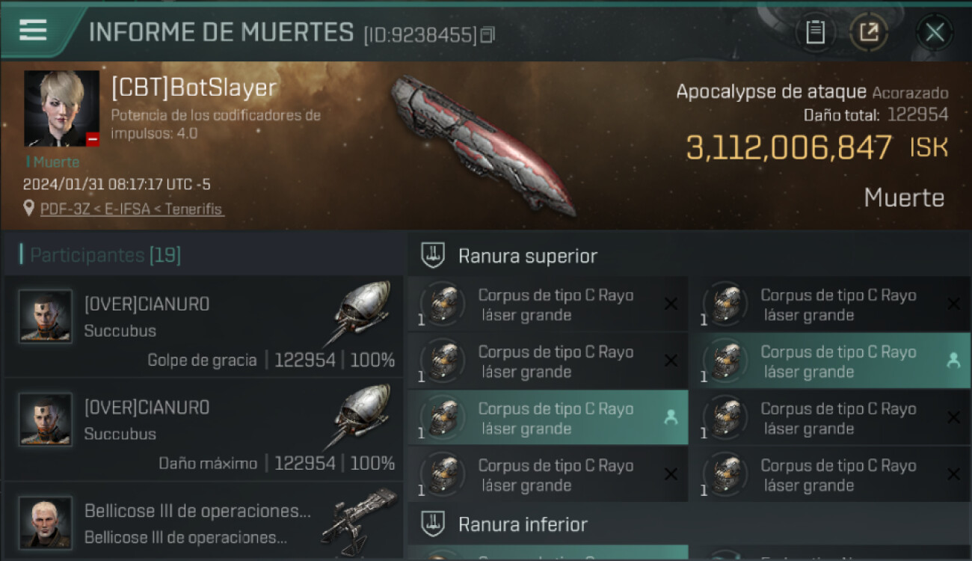The image size is (972, 561).
Task: Click BotSlayer player name
Action: pyautogui.click(x=194, y=88)
